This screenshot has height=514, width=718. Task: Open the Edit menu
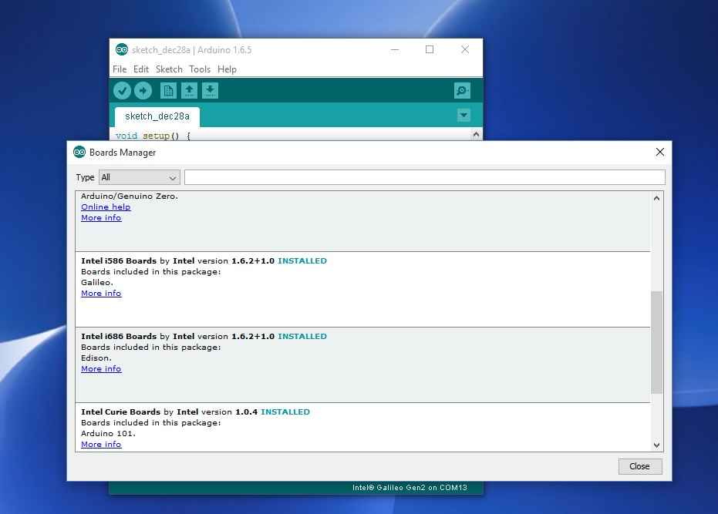[x=141, y=69]
